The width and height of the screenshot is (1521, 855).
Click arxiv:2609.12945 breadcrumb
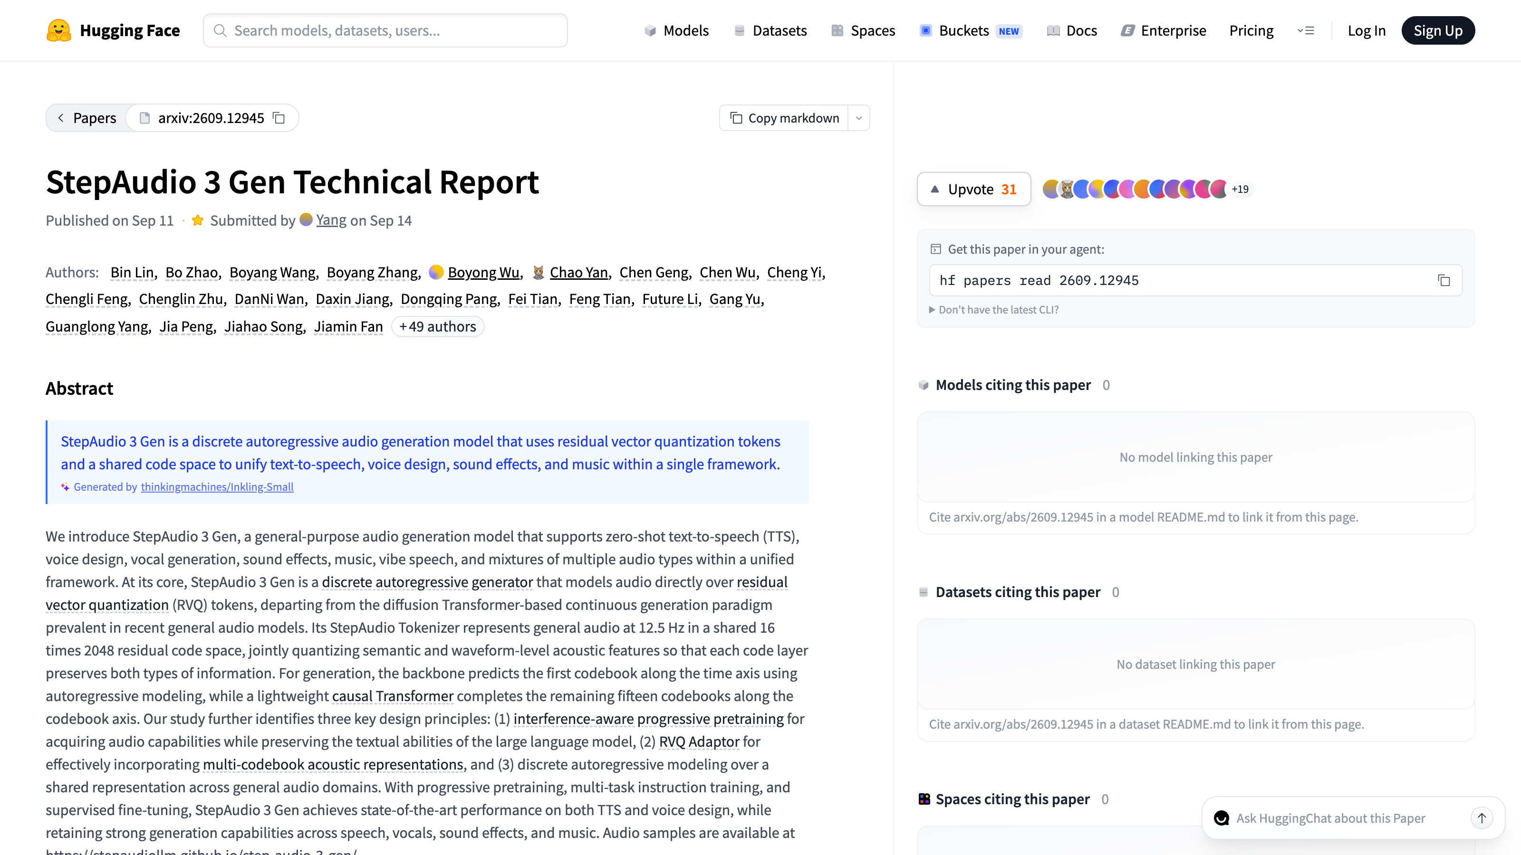click(211, 118)
